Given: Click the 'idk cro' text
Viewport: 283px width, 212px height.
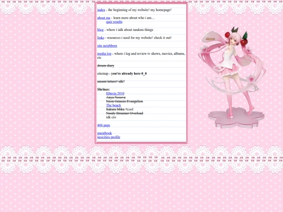Looking at the screenshot, I should [x=111, y=117].
